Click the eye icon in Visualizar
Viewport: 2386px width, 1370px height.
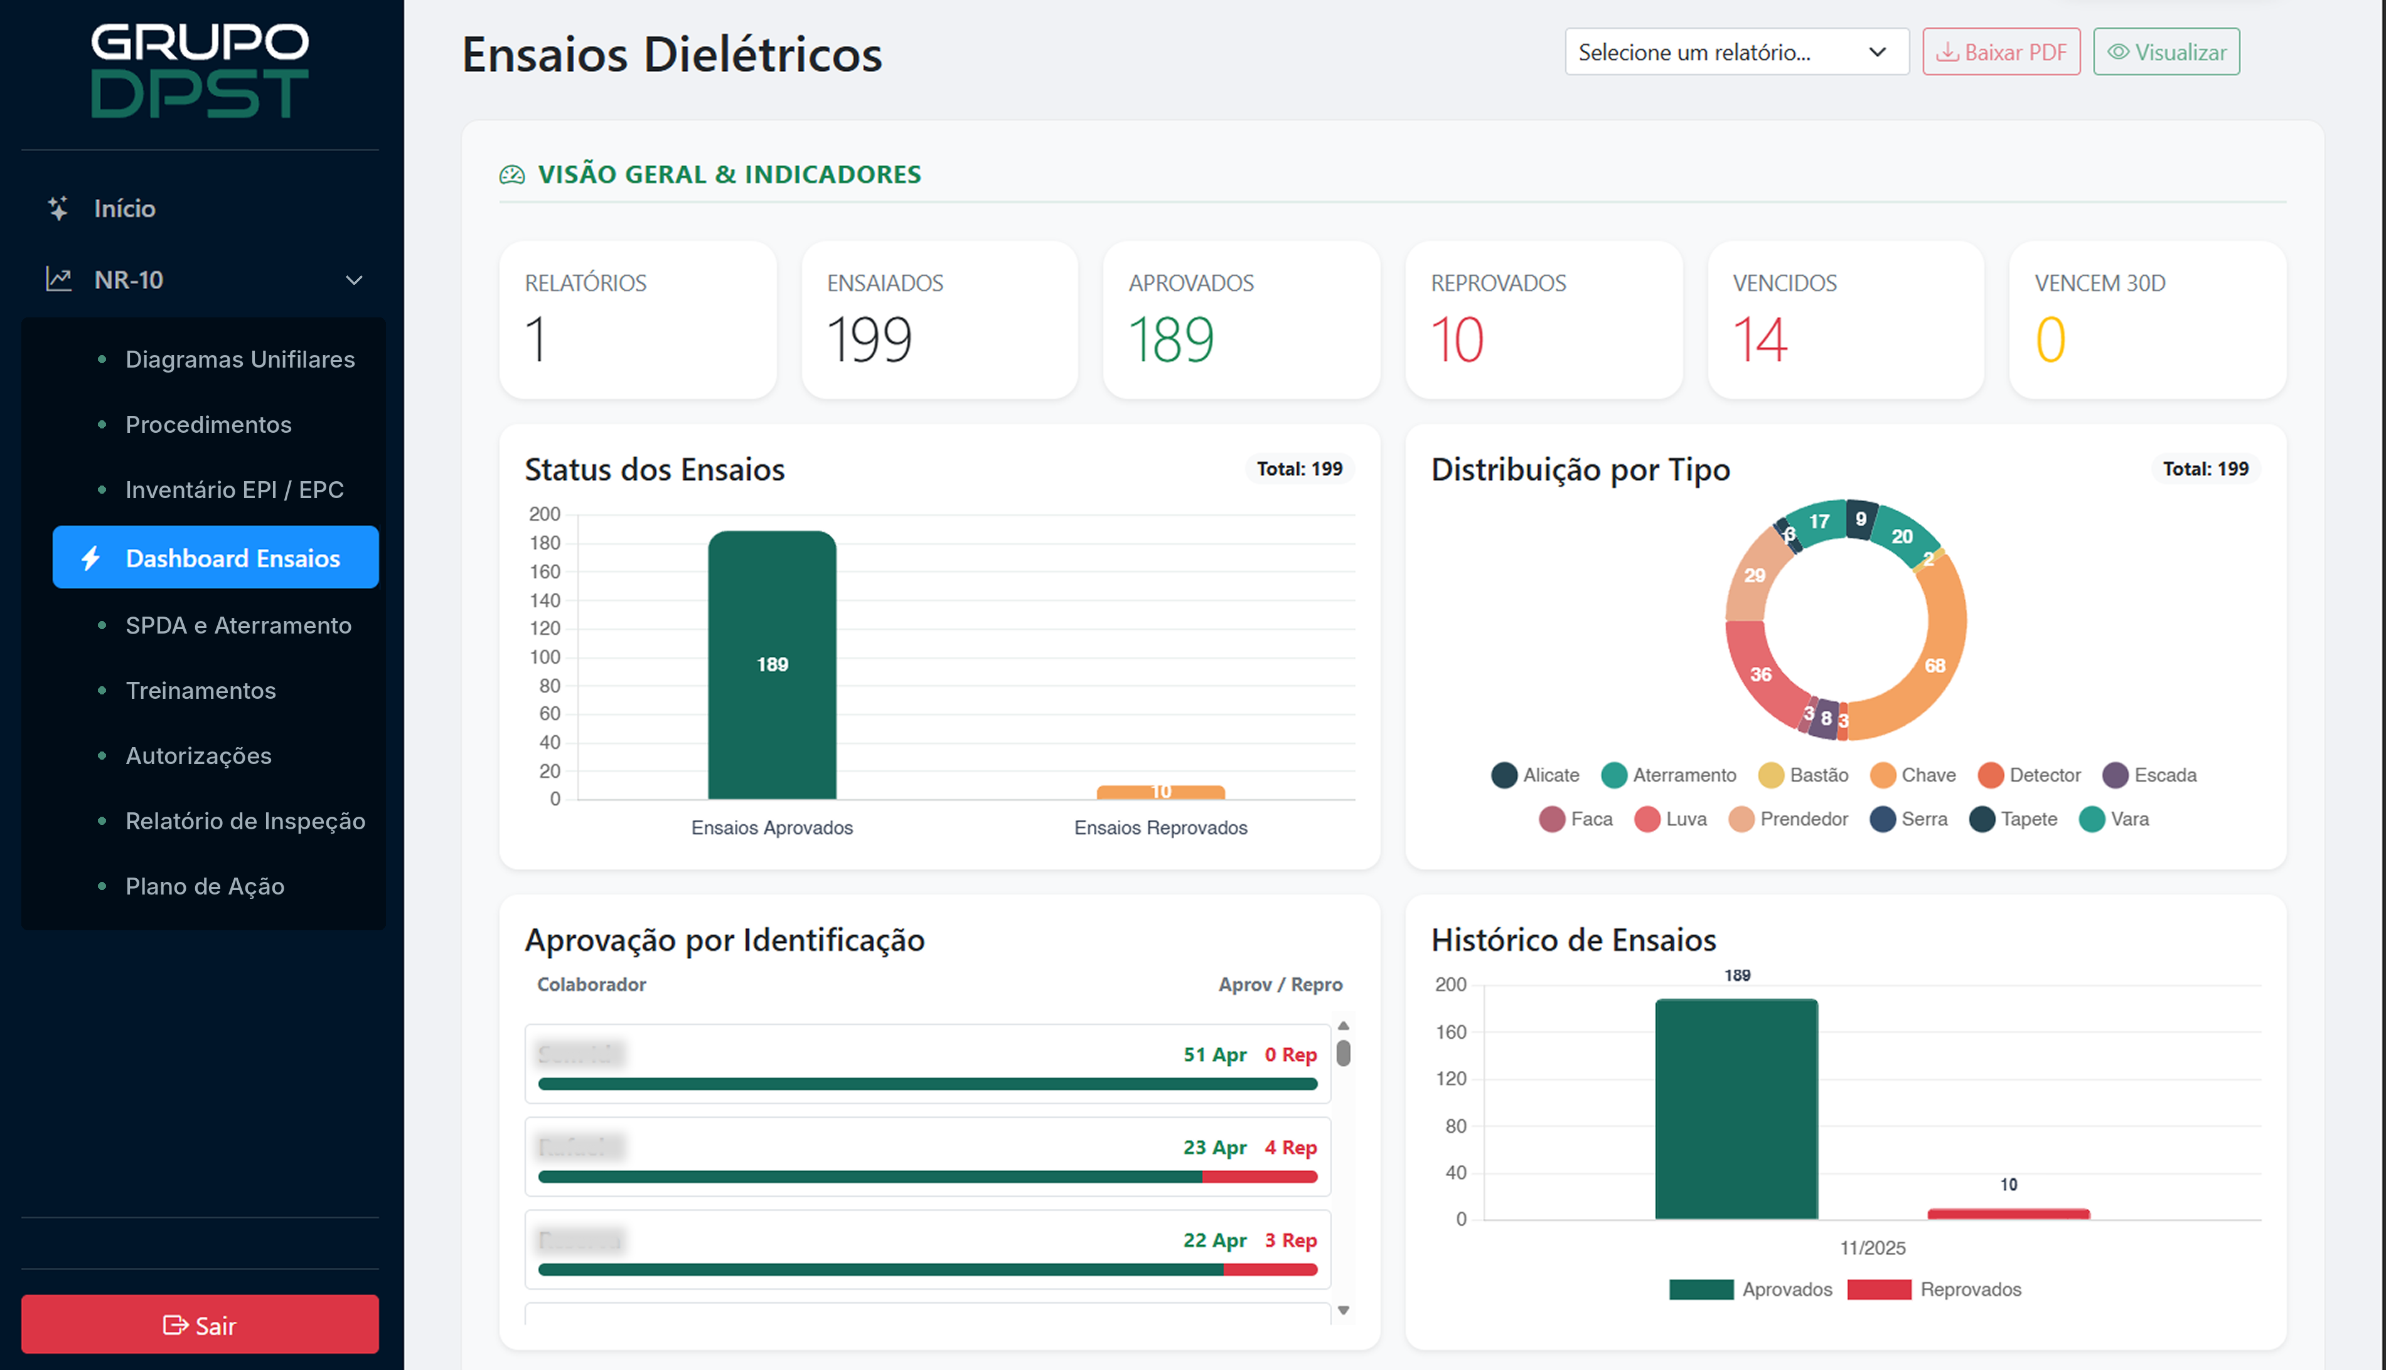click(2118, 51)
